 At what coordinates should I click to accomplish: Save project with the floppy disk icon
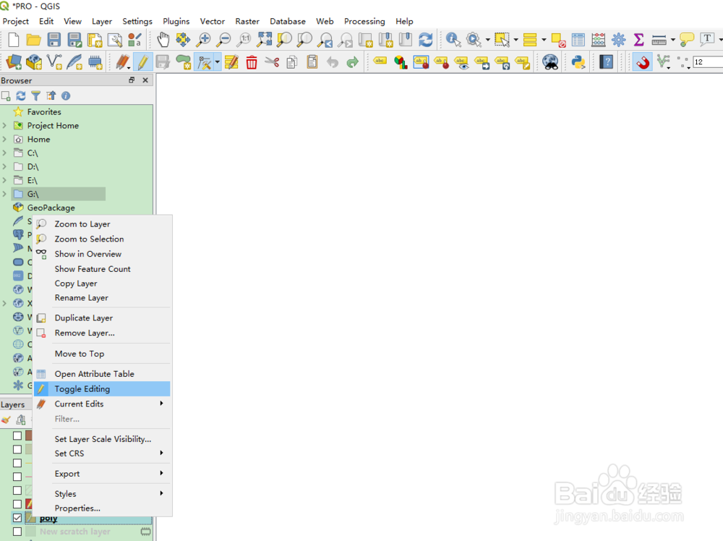tap(54, 40)
